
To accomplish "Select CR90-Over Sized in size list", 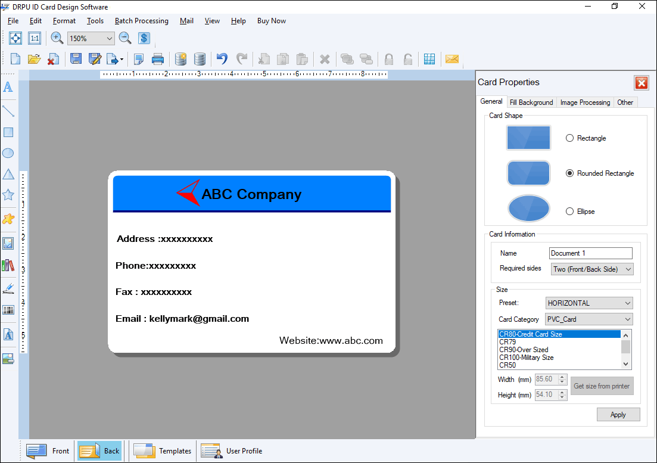I will coord(559,349).
